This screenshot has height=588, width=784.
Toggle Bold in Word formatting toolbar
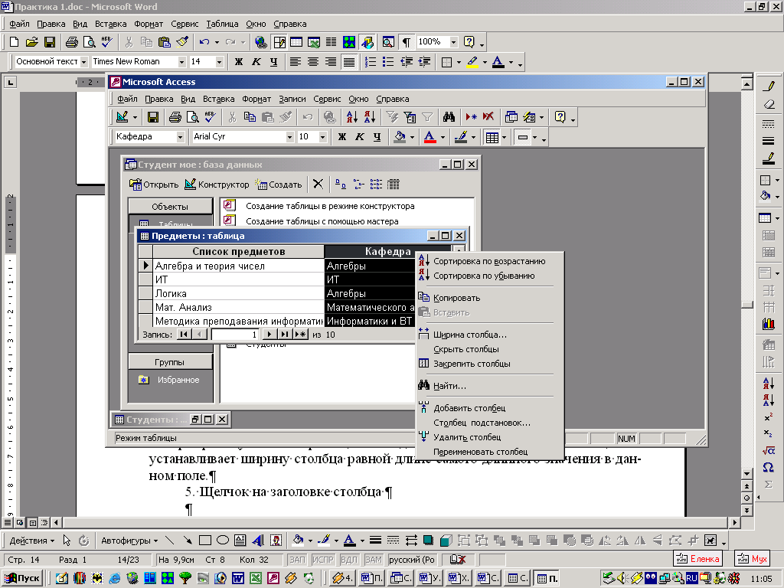pos(239,61)
